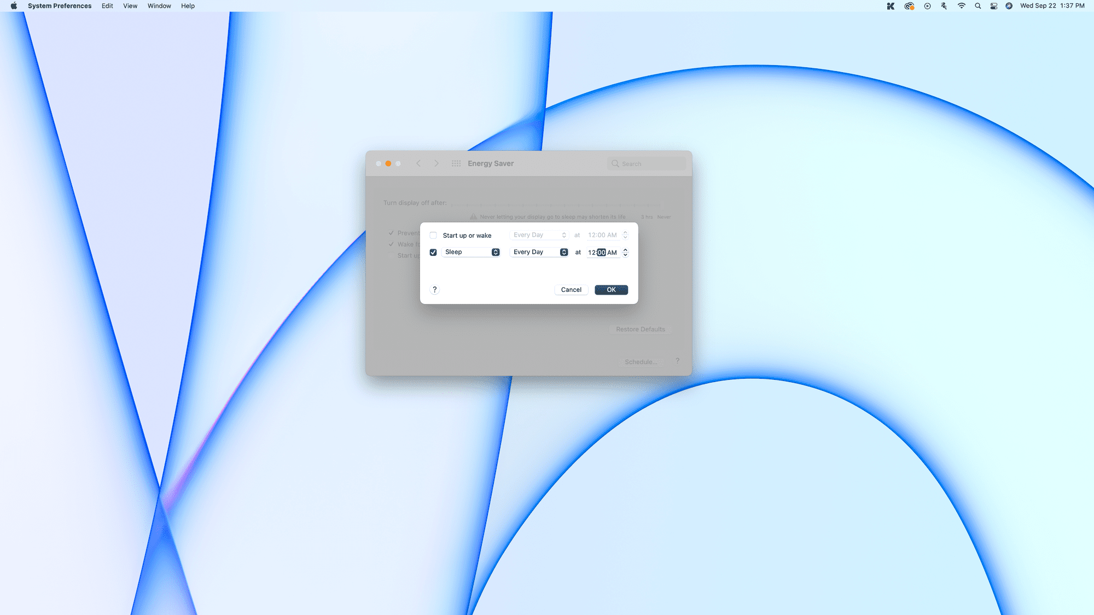Click the Keystroke app icon in menu bar
The height and width of the screenshot is (615, 1094).
pyautogui.click(x=892, y=6)
